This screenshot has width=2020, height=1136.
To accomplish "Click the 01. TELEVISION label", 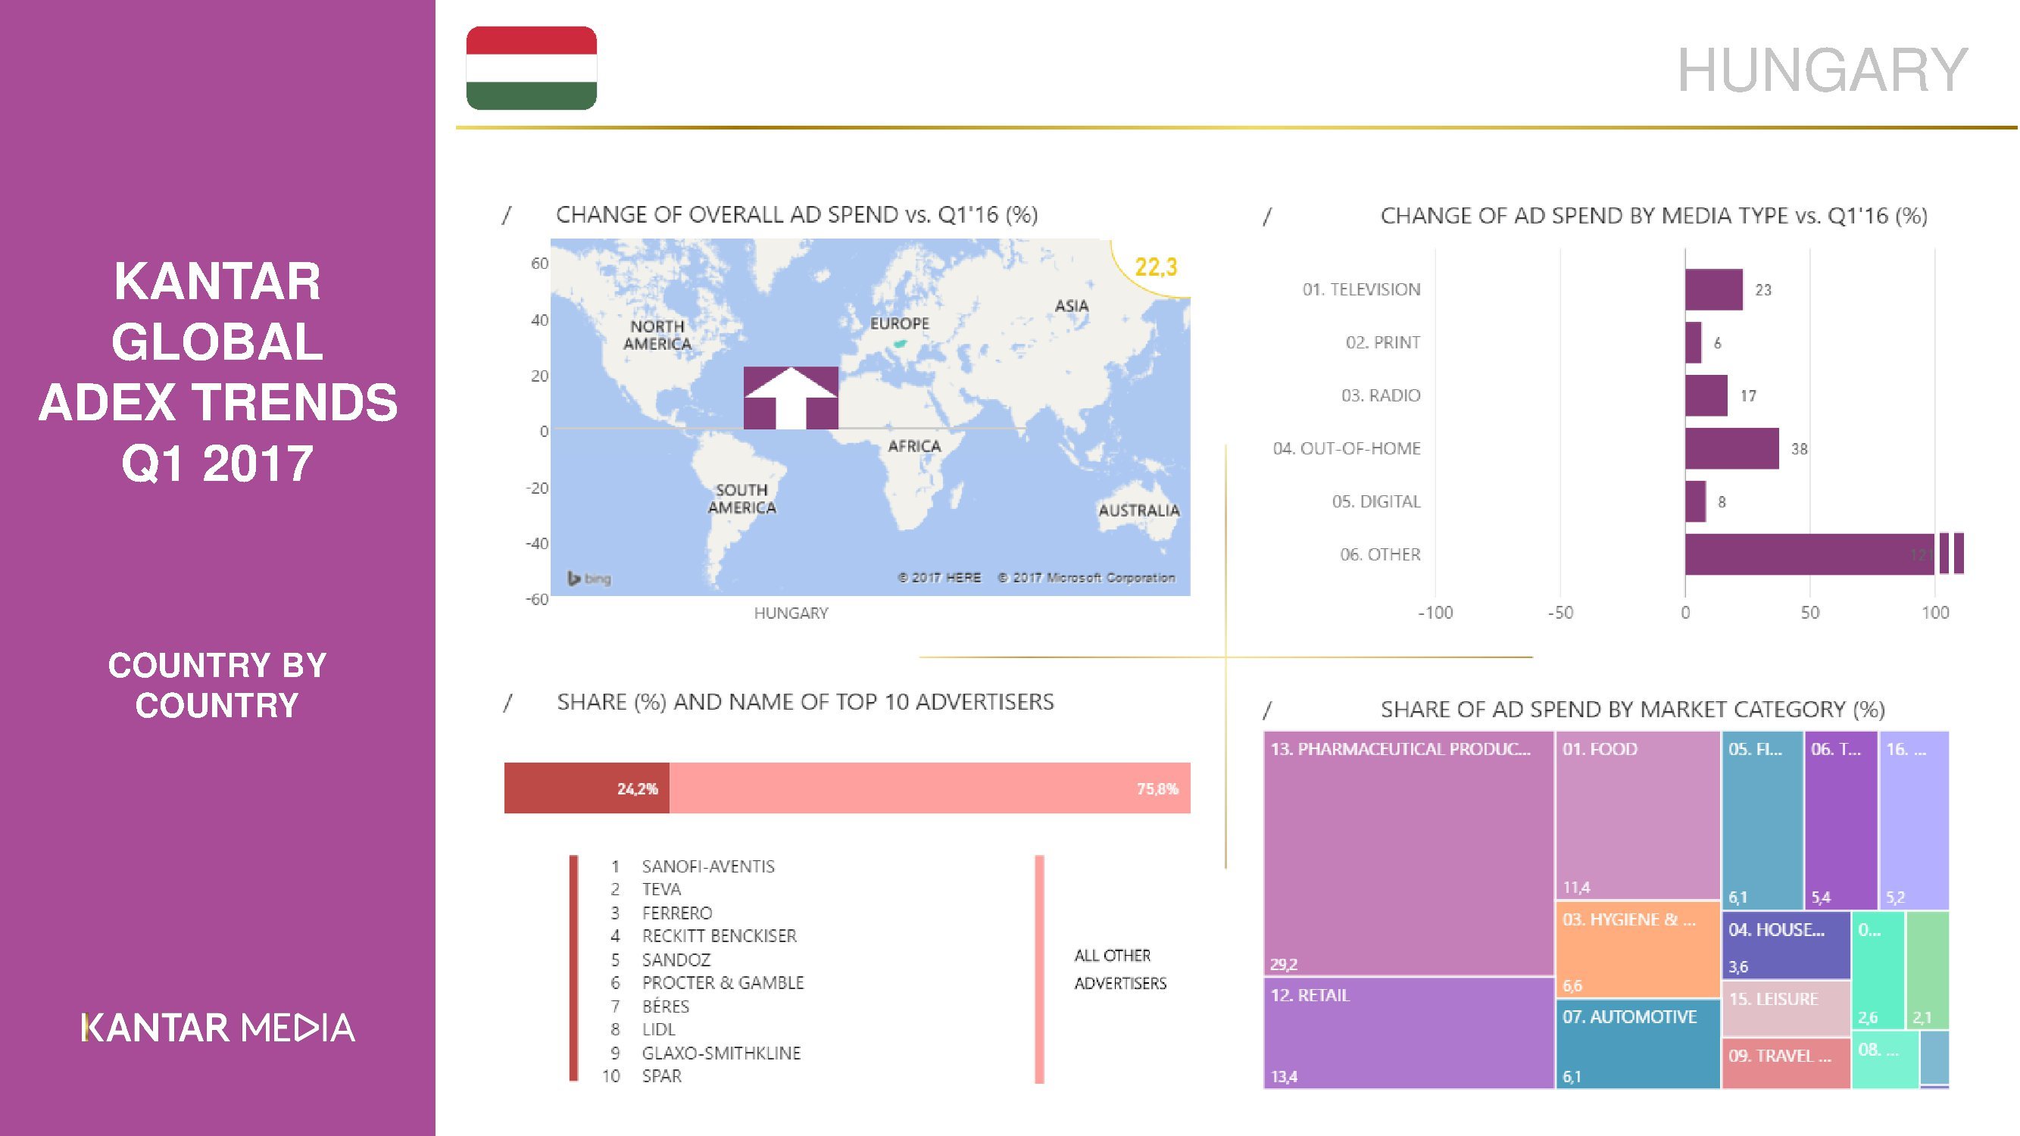I will point(1361,289).
